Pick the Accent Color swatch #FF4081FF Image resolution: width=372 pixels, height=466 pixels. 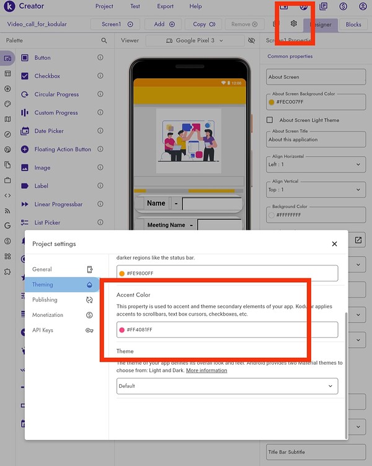click(122, 329)
